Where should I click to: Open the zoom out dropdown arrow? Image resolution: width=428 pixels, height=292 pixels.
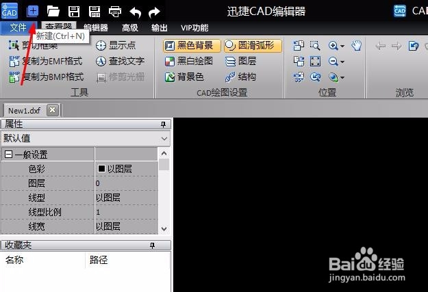tap(342, 62)
